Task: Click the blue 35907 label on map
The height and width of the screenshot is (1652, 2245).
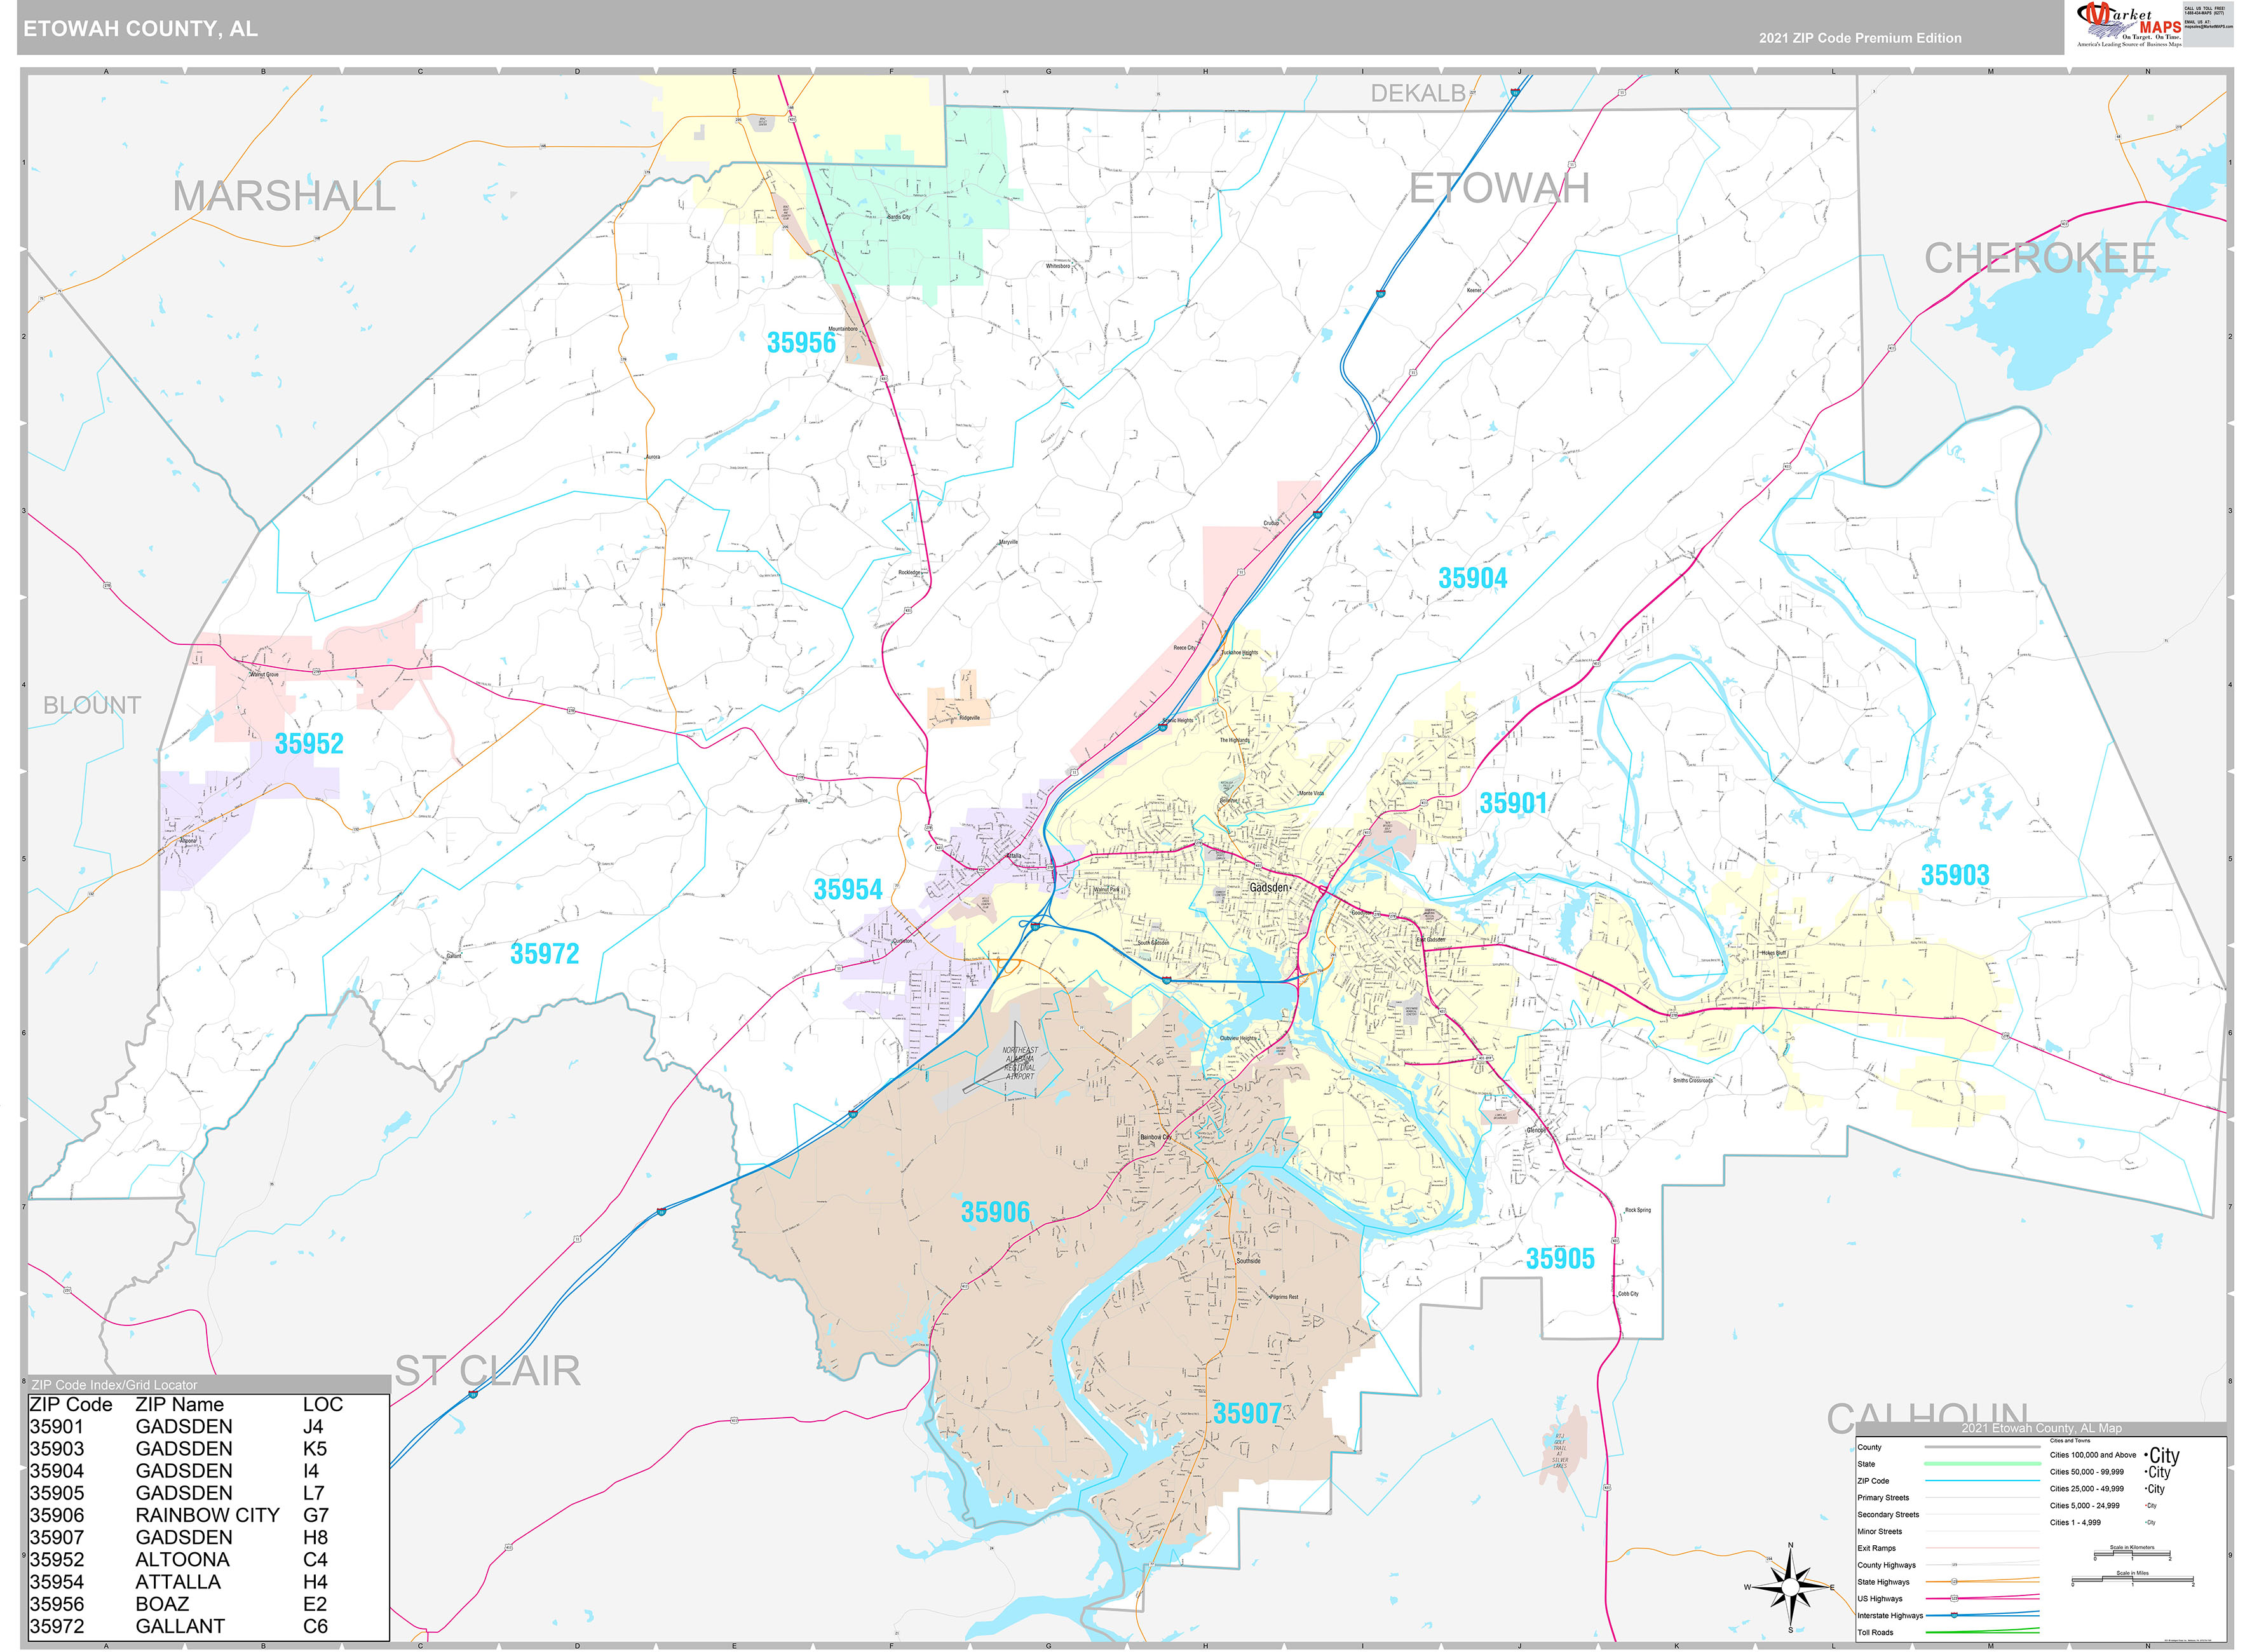Action: click(1247, 1413)
